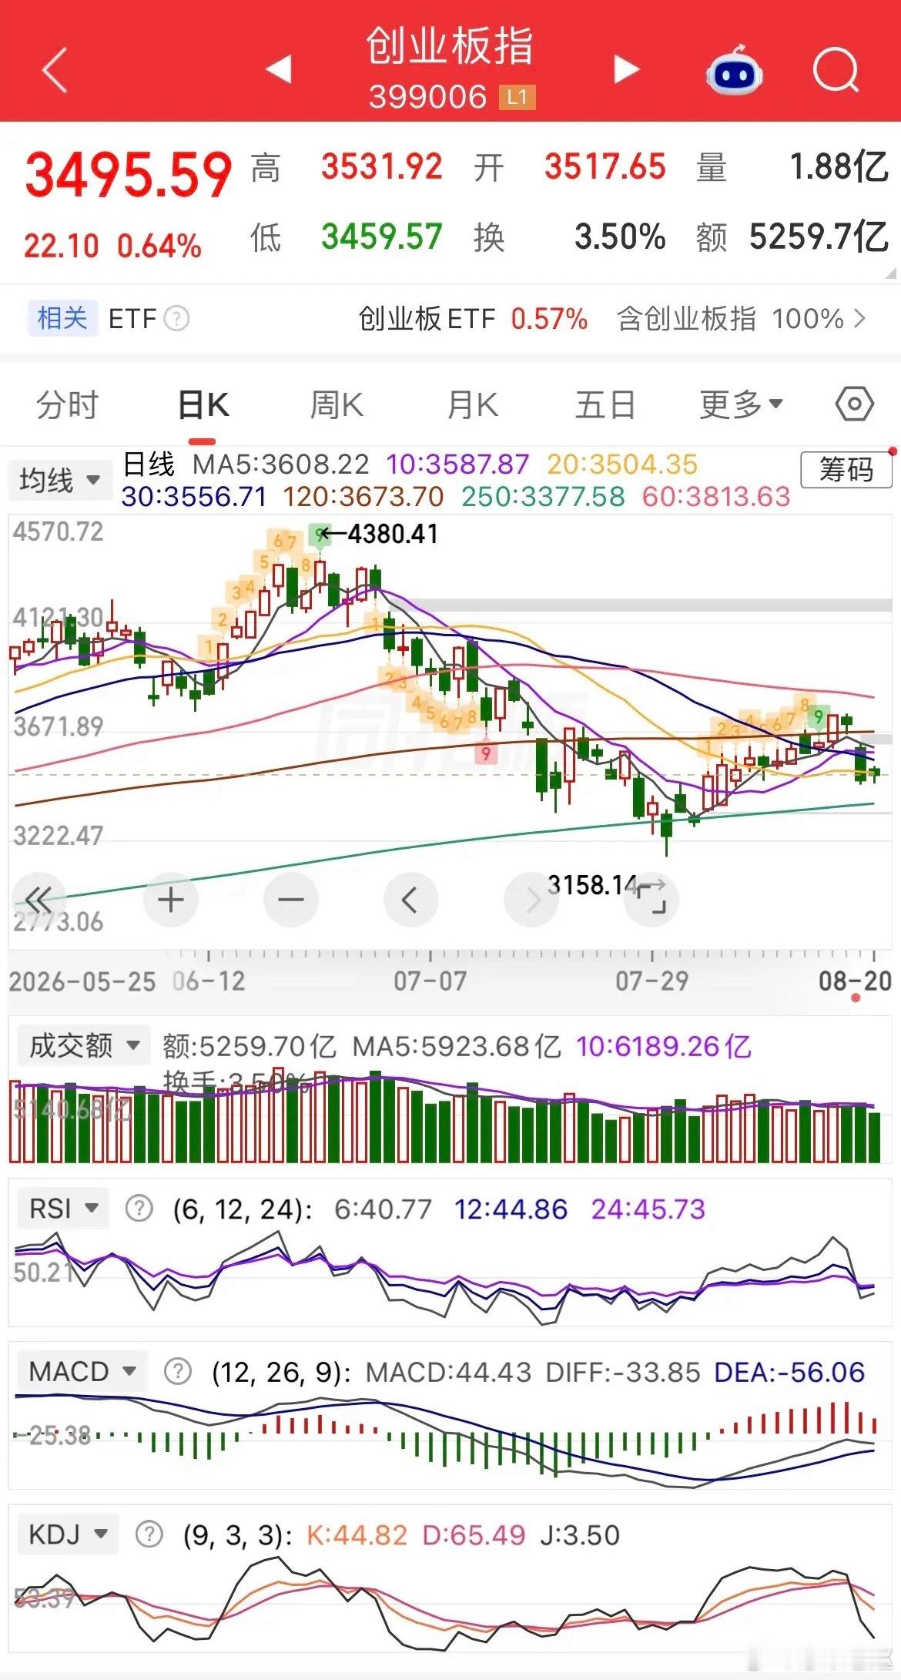Open the 创业板ETF related link
The image size is (901, 1680).
pos(473,318)
